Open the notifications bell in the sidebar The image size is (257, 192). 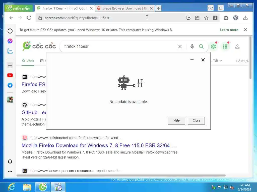(10, 161)
